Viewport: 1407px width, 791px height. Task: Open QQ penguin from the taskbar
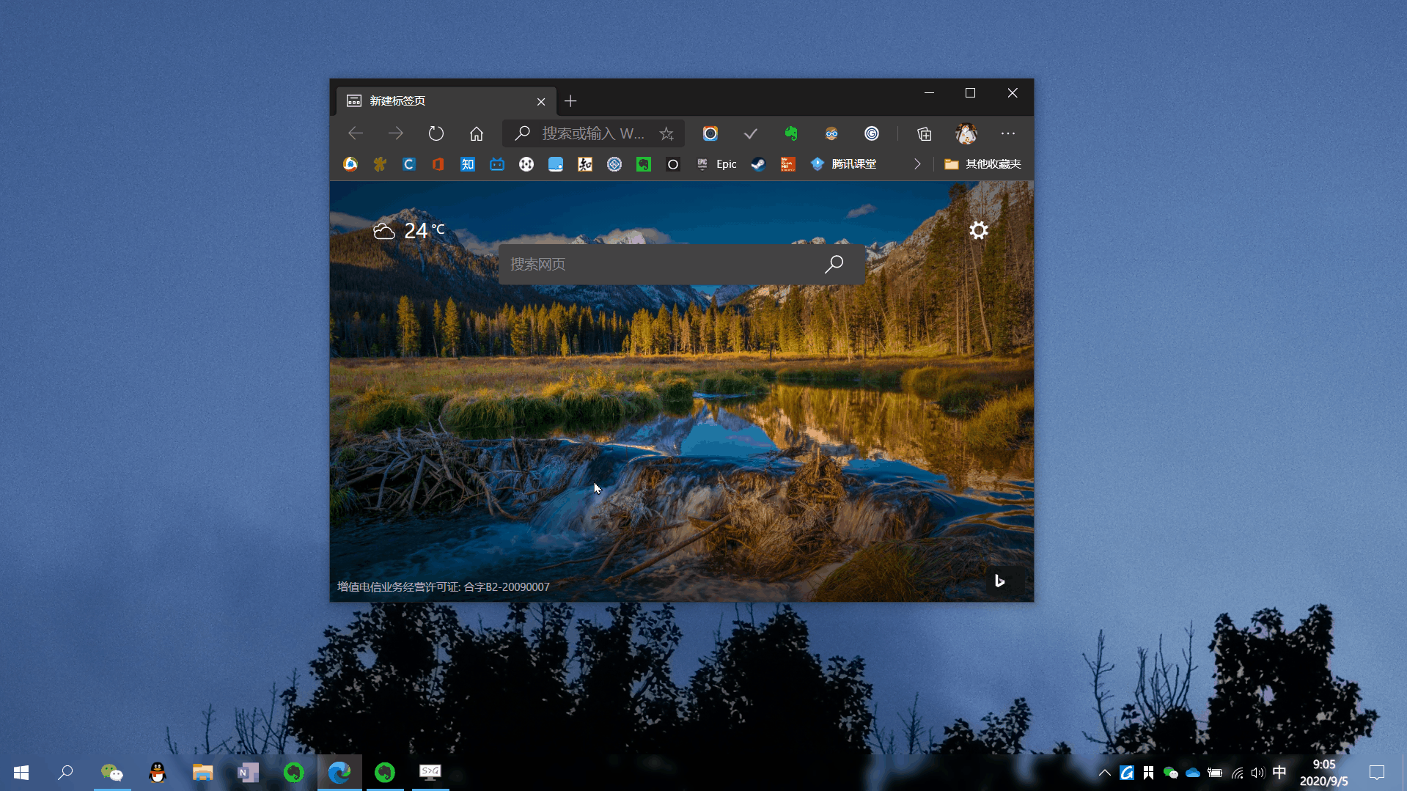click(158, 773)
